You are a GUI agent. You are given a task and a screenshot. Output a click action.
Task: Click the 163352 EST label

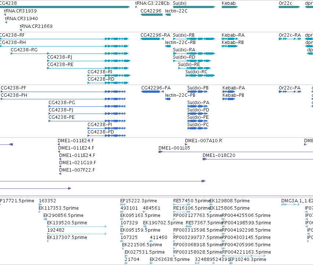click(47, 201)
